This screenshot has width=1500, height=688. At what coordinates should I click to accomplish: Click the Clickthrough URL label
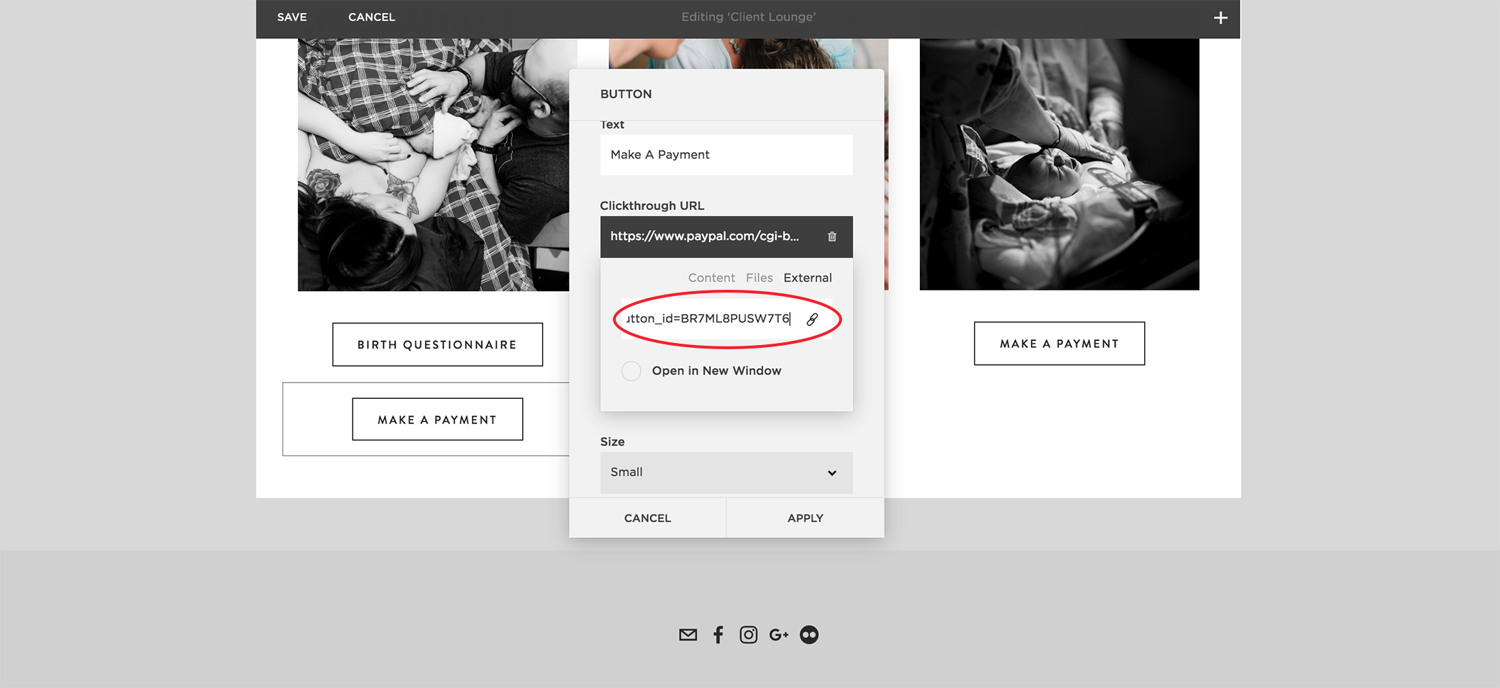coord(652,206)
